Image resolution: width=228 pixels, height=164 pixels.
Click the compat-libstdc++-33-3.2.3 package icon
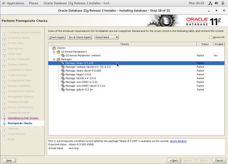pos(63,67)
